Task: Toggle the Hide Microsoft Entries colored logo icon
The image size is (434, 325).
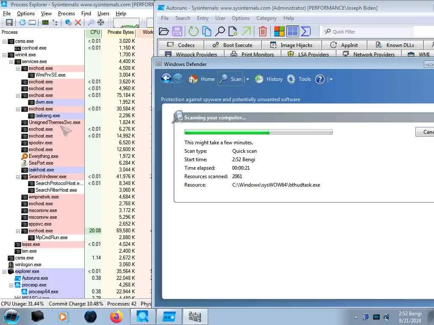Action: click(279, 31)
